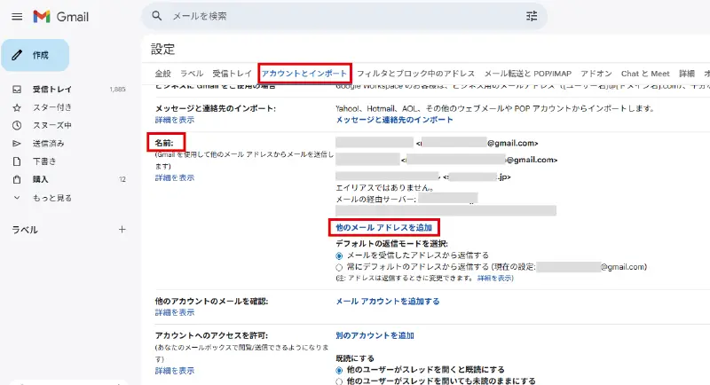
Task: Open 送信済み sent folder
Action: point(49,143)
